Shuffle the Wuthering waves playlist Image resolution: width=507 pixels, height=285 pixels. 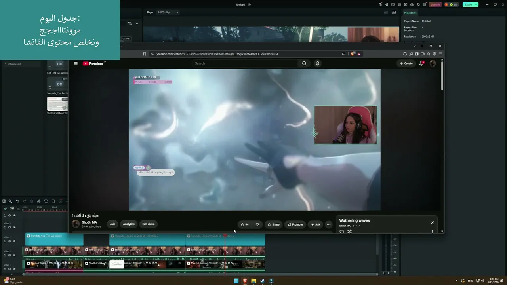349,232
